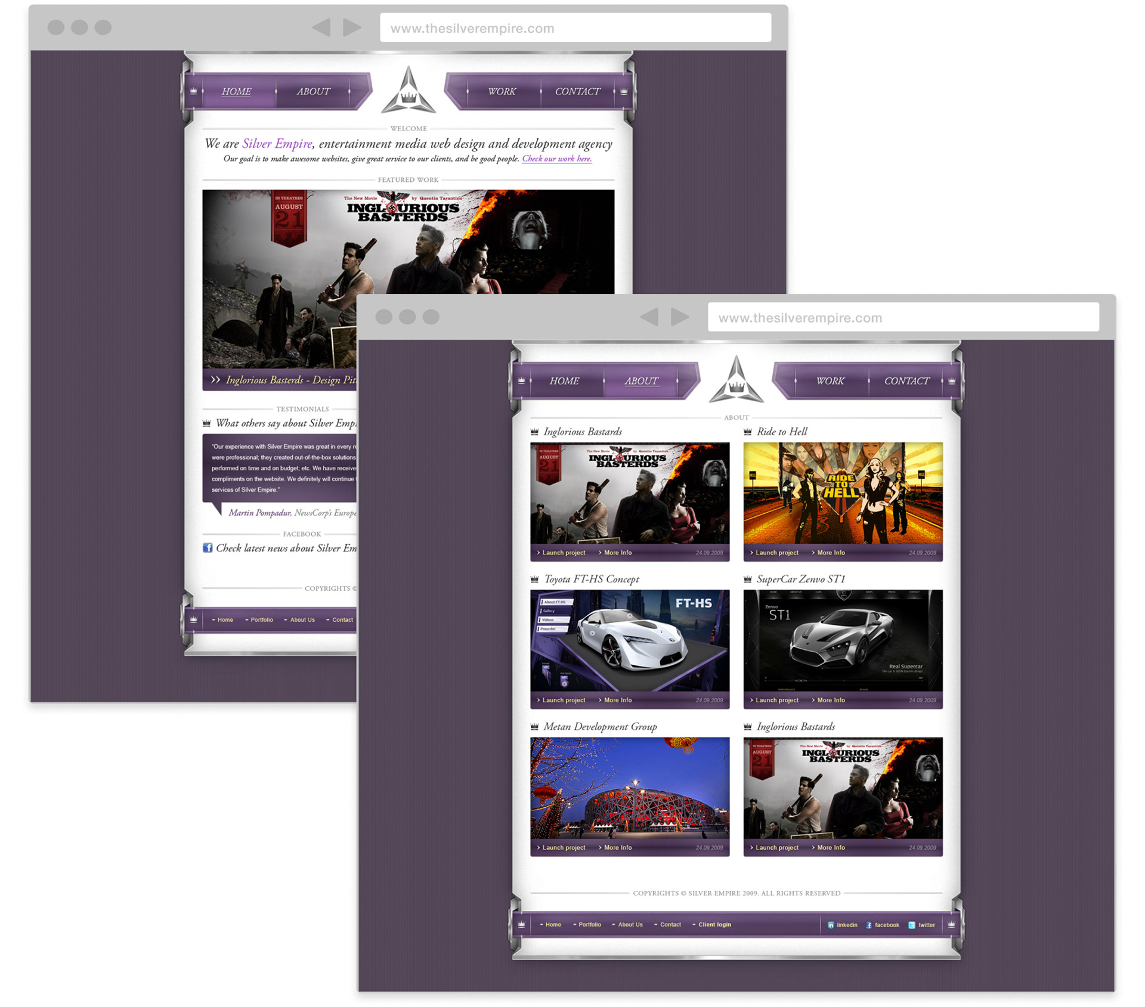Click About Us in the front window footer
This screenshot has width=1145, height=1007.
click(x=630, y=925)
